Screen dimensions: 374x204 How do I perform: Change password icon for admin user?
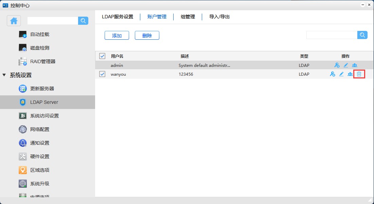(x=337, y=65)
